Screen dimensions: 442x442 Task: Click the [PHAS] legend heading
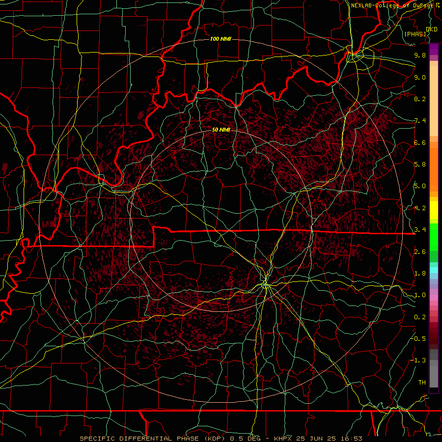point(415,34)
